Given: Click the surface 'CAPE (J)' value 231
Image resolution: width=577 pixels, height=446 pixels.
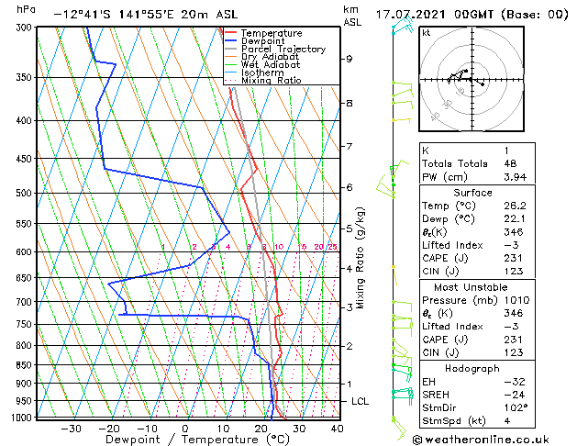Looking at the screenshot, I should 514,258.
